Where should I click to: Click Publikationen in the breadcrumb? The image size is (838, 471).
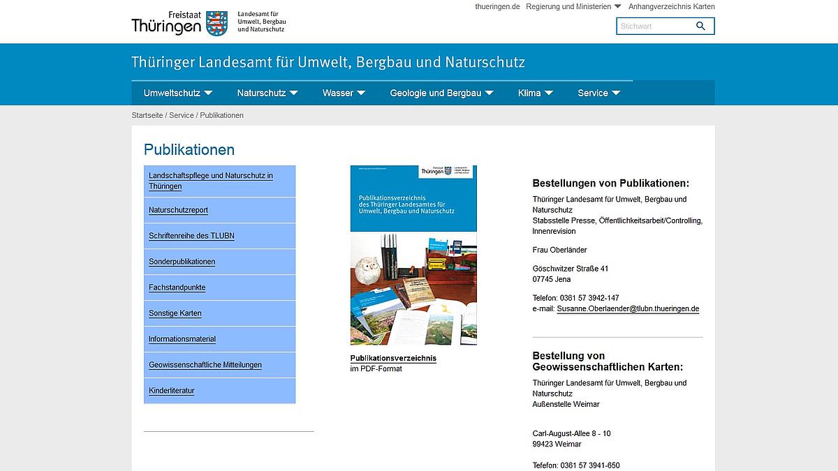coord(221,115)
